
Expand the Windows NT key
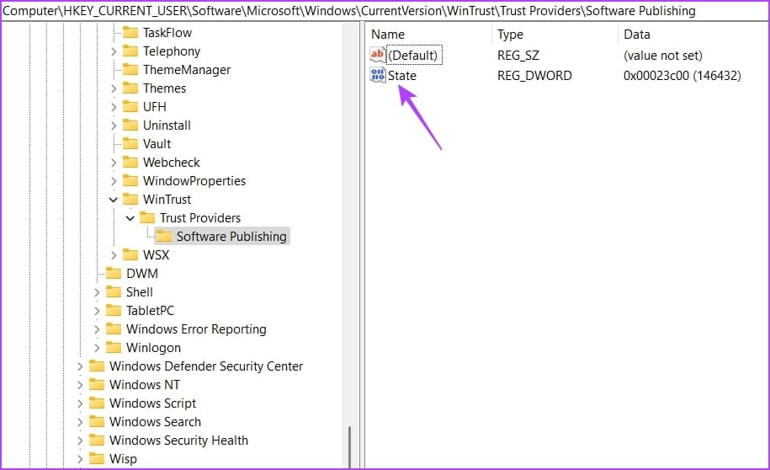[x=80, y=385]
